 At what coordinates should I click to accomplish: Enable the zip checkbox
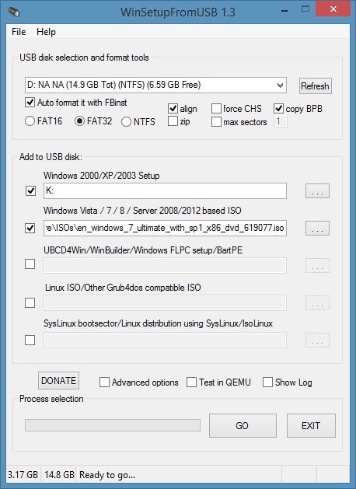pos(173,121)
